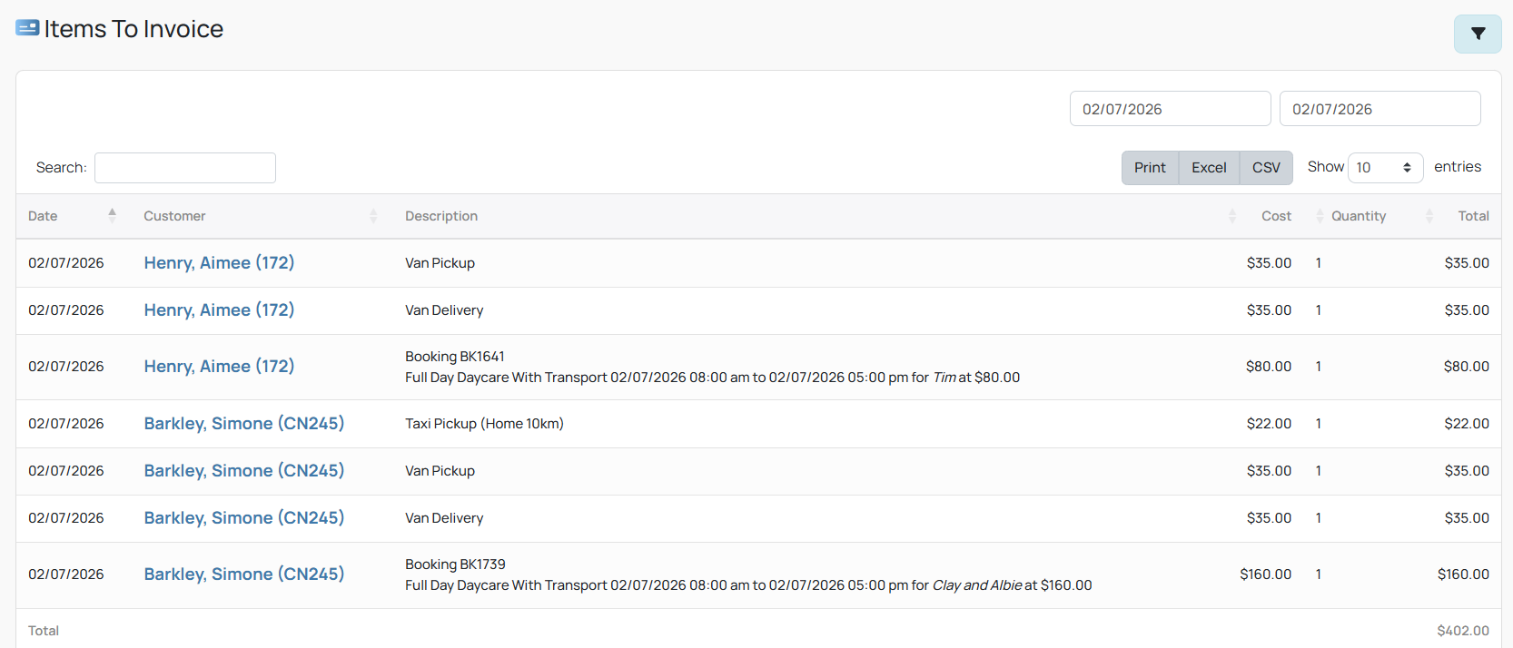Focus the Search input field
This screenshot has height=648, width=1513.
coord(185,168)
